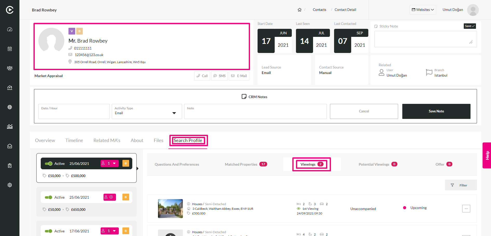This screenshot has height=236, width=491.
Task: Click the Filter button
Action: (461, 185)
